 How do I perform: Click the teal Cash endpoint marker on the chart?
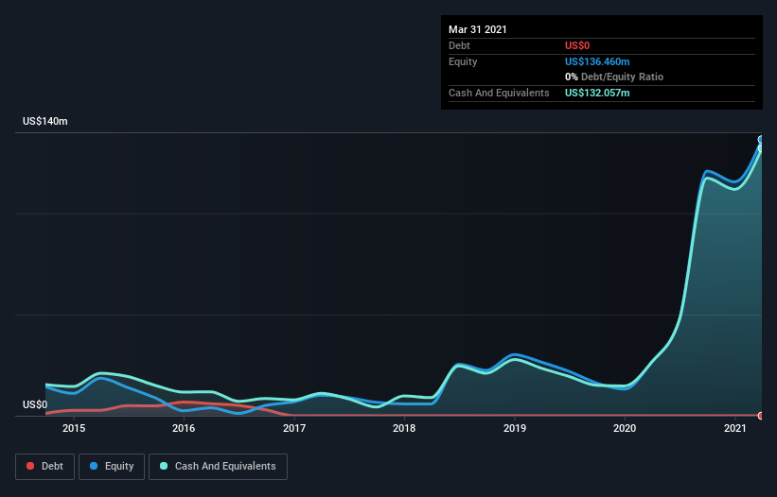pyautogui.click(x=761, y=148)
